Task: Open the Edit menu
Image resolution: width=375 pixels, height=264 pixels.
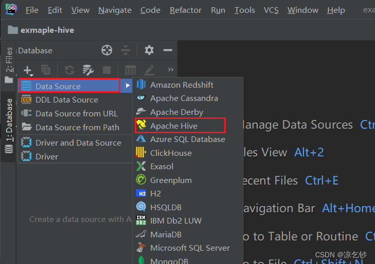Action: tap(55, 10)
